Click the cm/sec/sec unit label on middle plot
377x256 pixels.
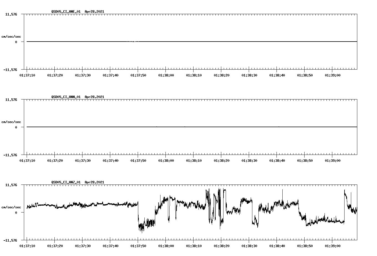[x=12, y=121]
